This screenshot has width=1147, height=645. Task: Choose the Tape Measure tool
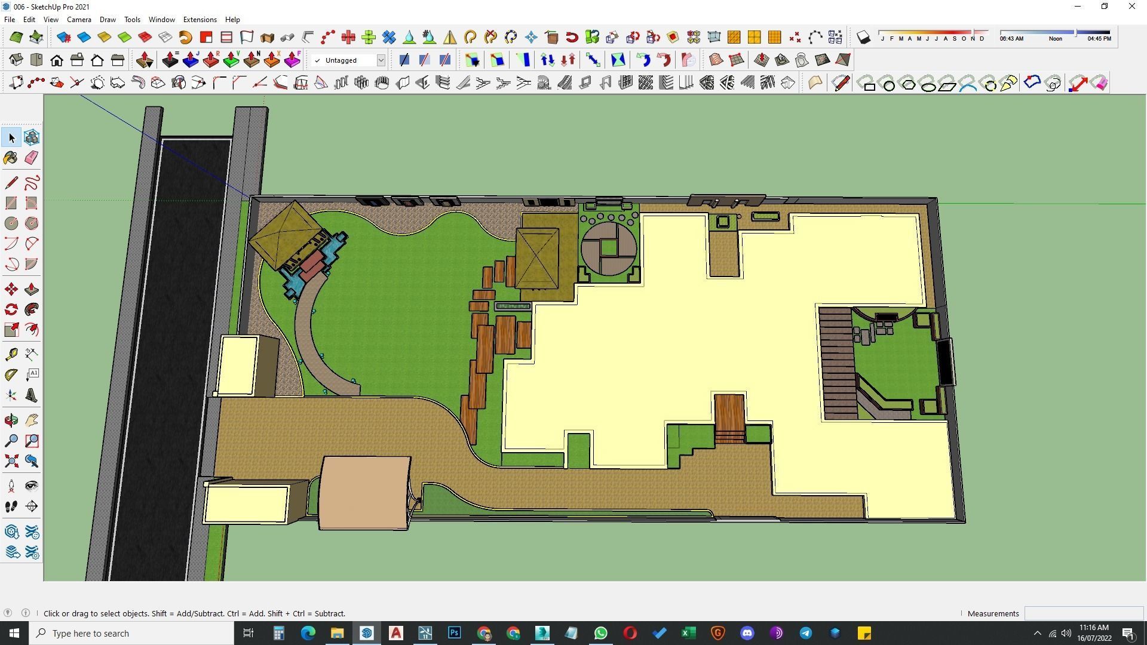click(x=11, y=355)
